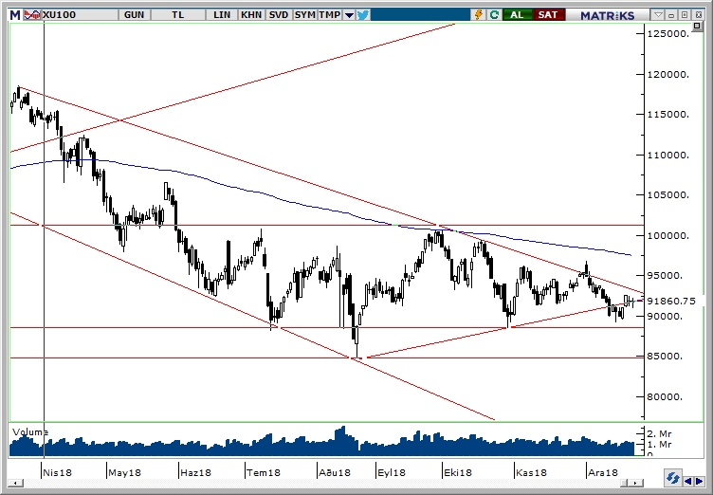Click small square icon at chart corner

pyautogui.click(x=697, y=27)
